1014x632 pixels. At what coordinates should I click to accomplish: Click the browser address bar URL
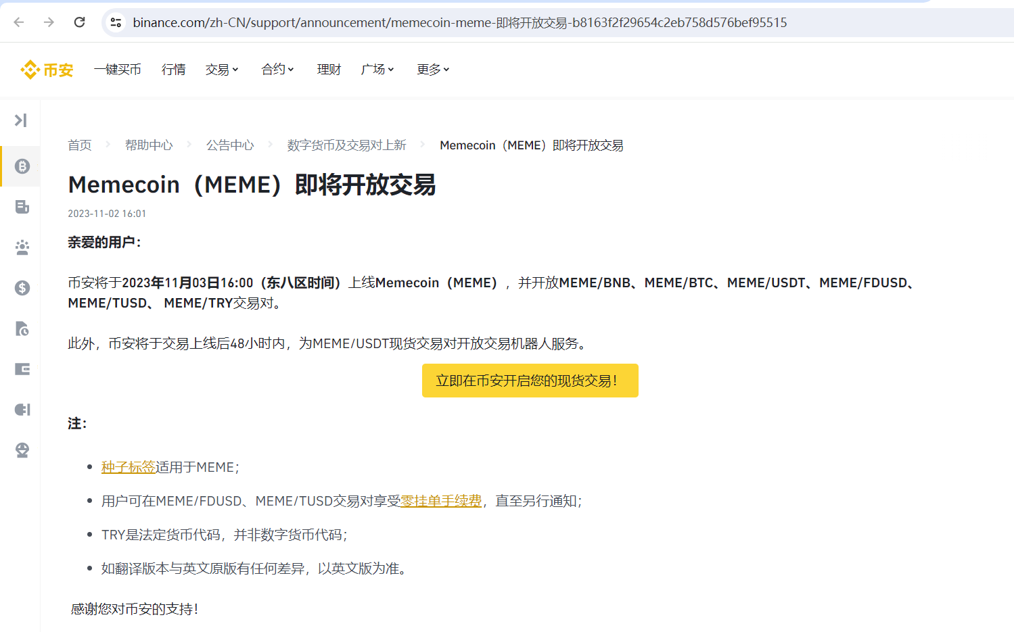(460, 22)
